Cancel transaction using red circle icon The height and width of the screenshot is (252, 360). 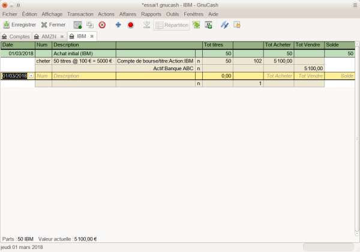click(130, 25)
